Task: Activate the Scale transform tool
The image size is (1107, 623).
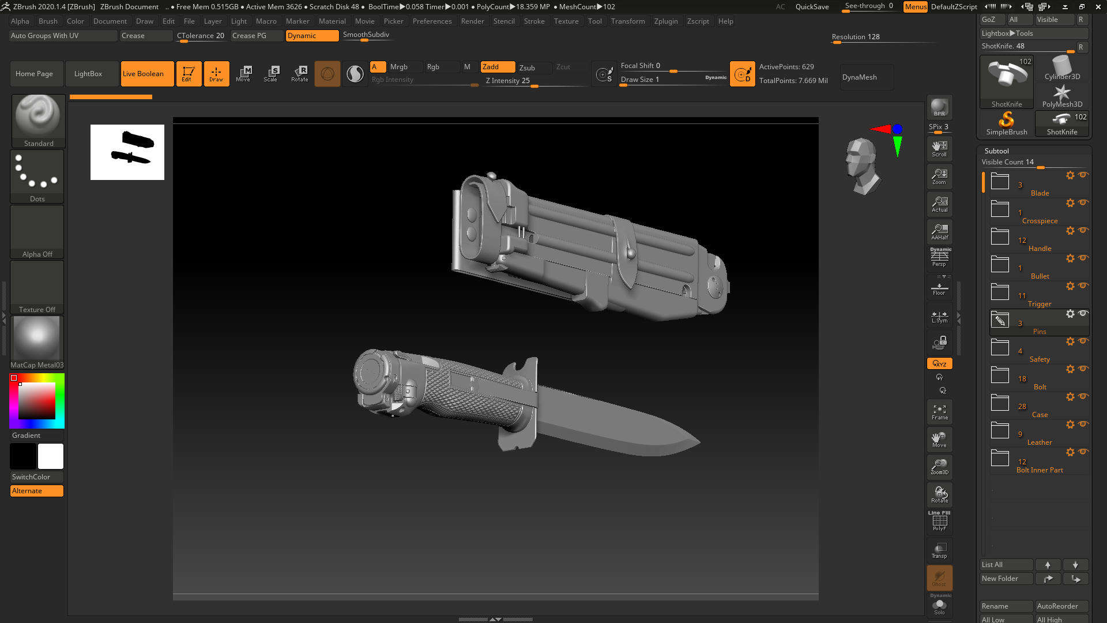Action: [x=271, y=73]
